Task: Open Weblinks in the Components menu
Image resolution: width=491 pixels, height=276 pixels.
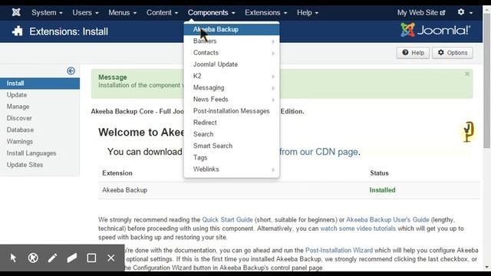Action: point(232,169)
